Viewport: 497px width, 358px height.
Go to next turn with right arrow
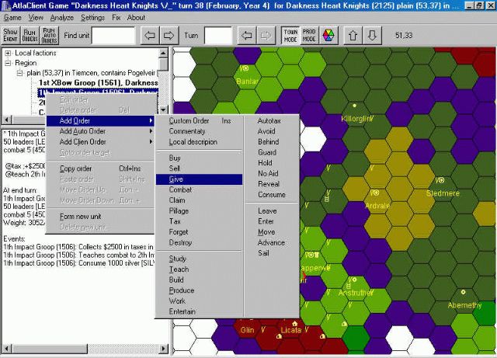pyautogui.click(x=266, y=35)
